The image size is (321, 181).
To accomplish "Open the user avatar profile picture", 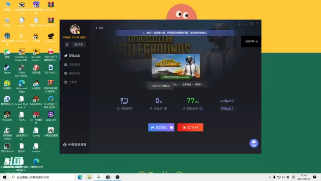I will [x=75, y=29].
